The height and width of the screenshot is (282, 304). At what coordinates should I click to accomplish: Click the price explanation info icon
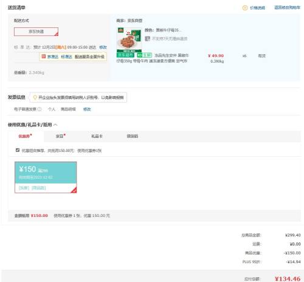tap(245, 8)
